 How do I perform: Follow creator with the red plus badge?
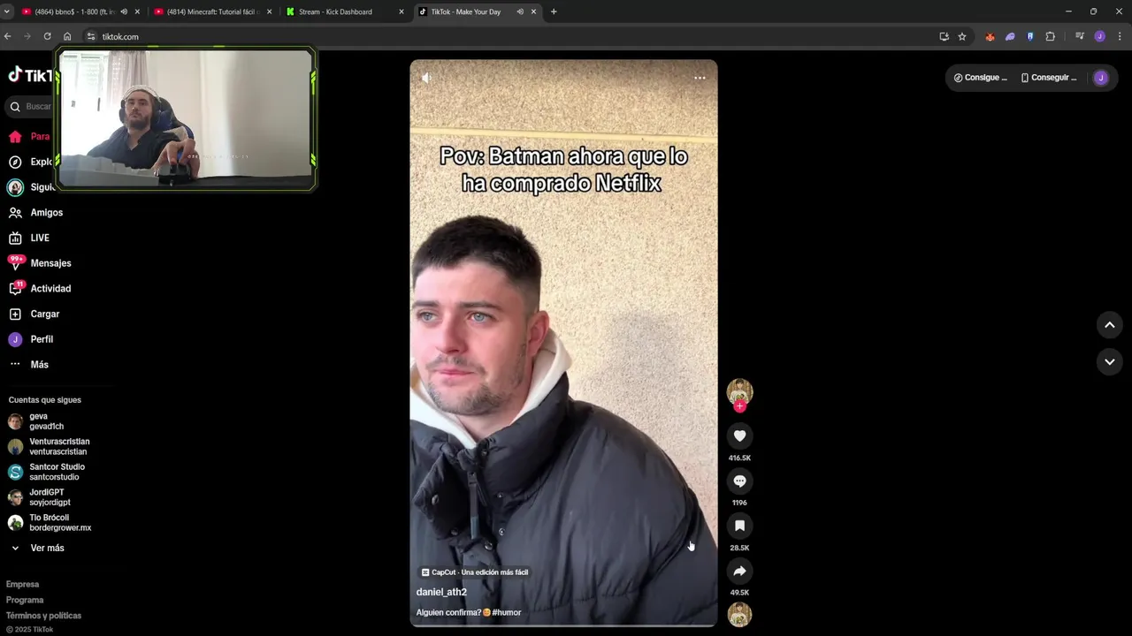739,406
